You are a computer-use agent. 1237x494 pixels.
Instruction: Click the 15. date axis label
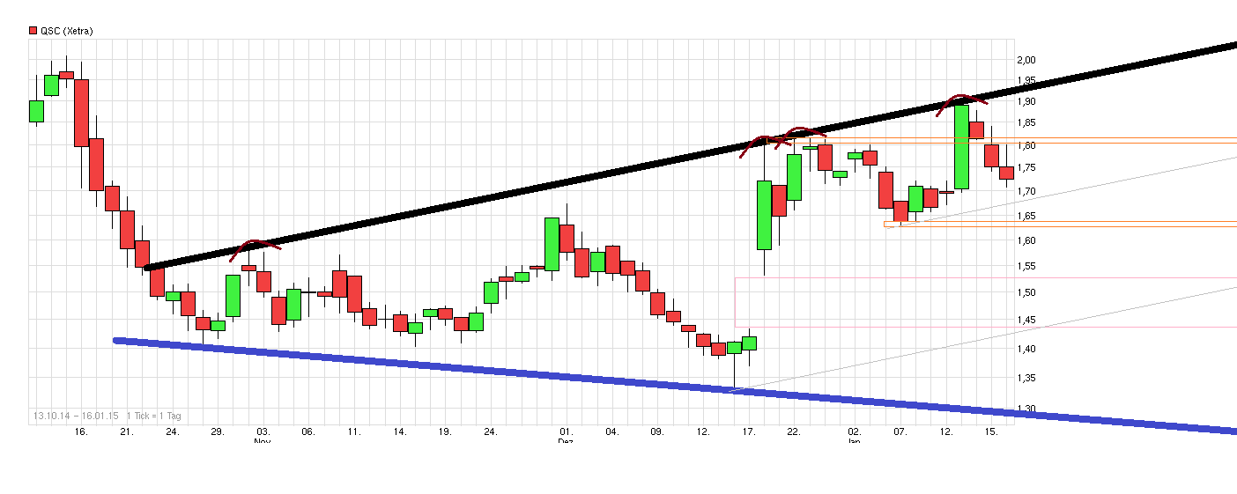tap(991, 432)
